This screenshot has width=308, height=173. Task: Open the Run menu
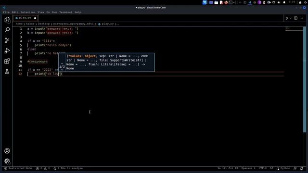[54, 12]
